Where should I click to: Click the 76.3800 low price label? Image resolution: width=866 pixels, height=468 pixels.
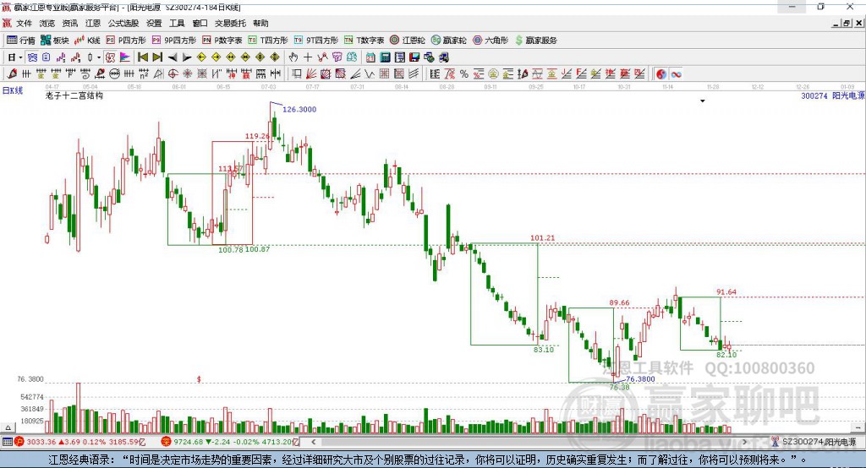[640, 379]
